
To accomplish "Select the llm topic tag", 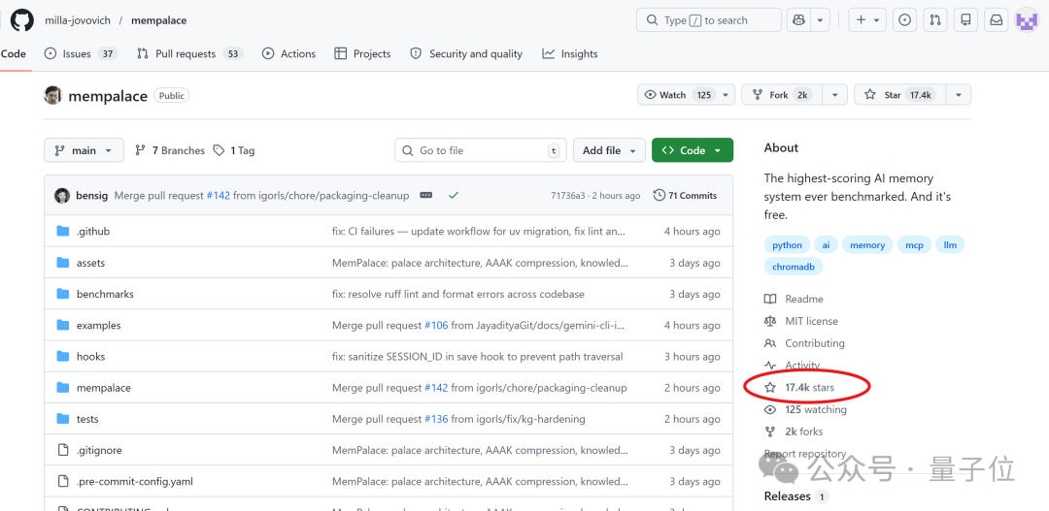I will (950, 245).
